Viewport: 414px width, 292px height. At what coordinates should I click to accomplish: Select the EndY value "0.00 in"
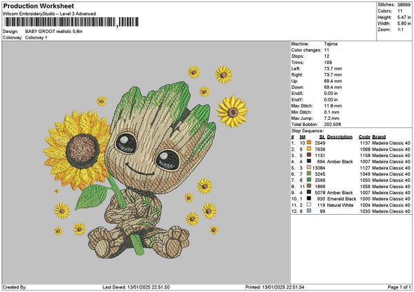pyautogui.click(x=331, y=100)
